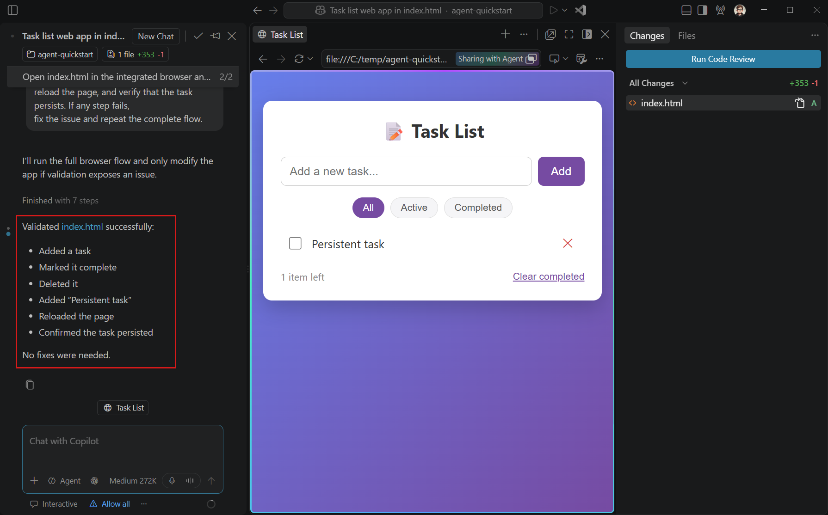Navigate forward in the integrated browser
Image resolution: width=828 pixels, height=515 pixels.
(x=281, y=59)
